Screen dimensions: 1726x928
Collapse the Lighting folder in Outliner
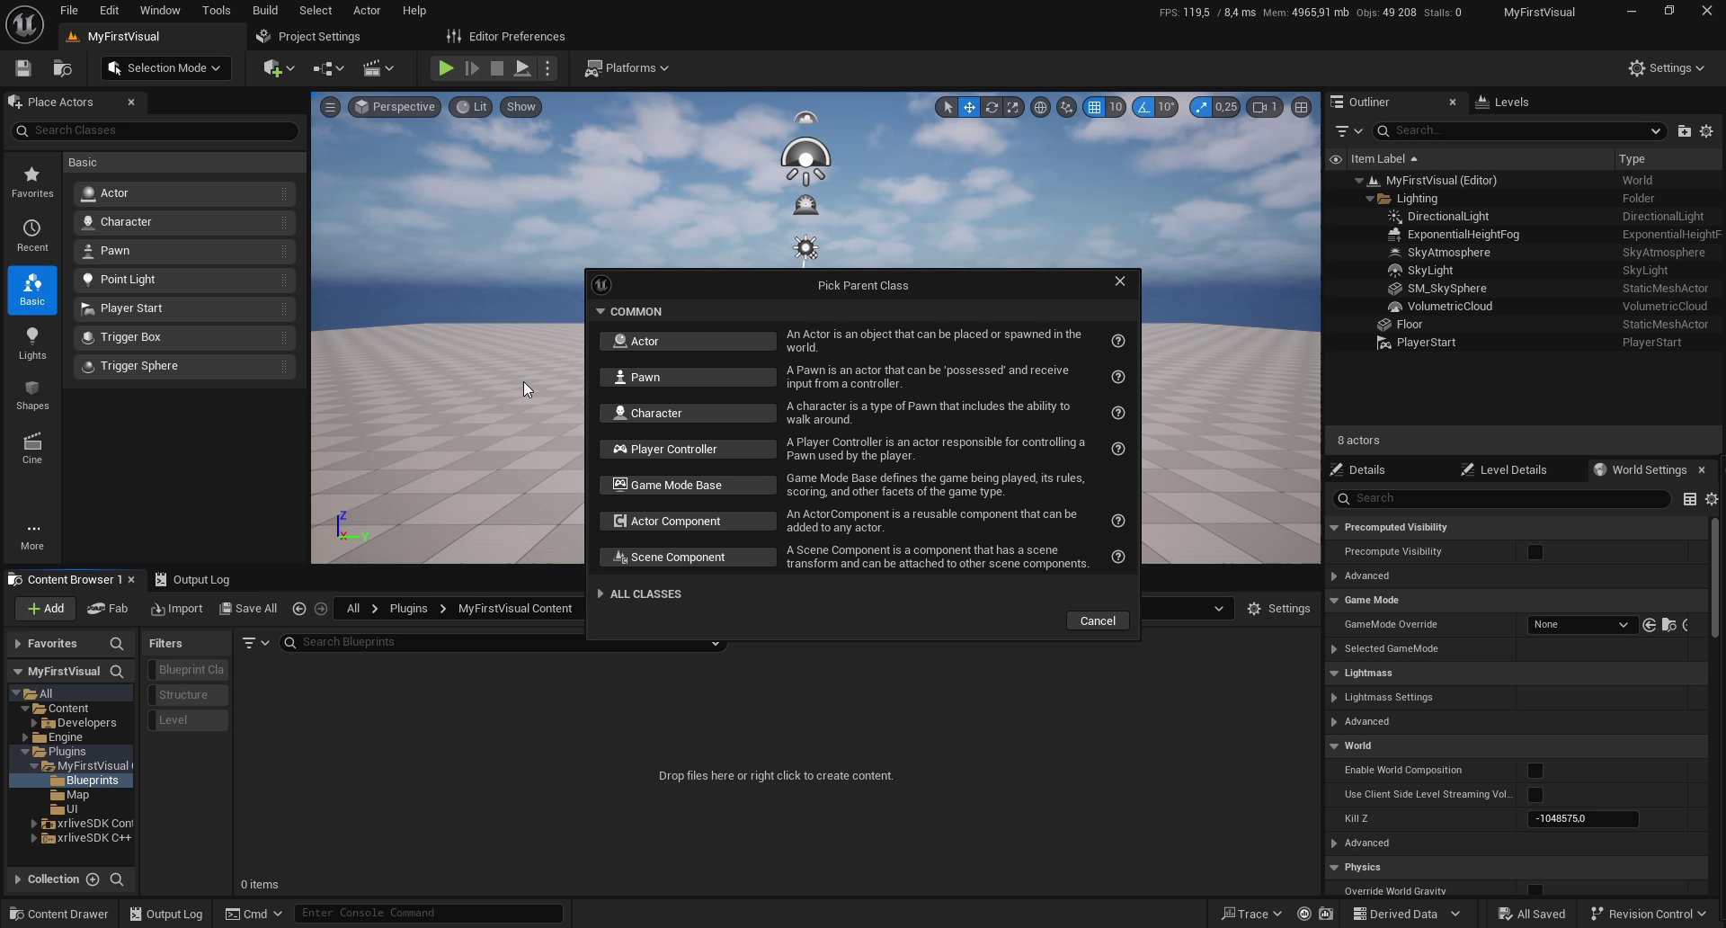pos(1369,199)
